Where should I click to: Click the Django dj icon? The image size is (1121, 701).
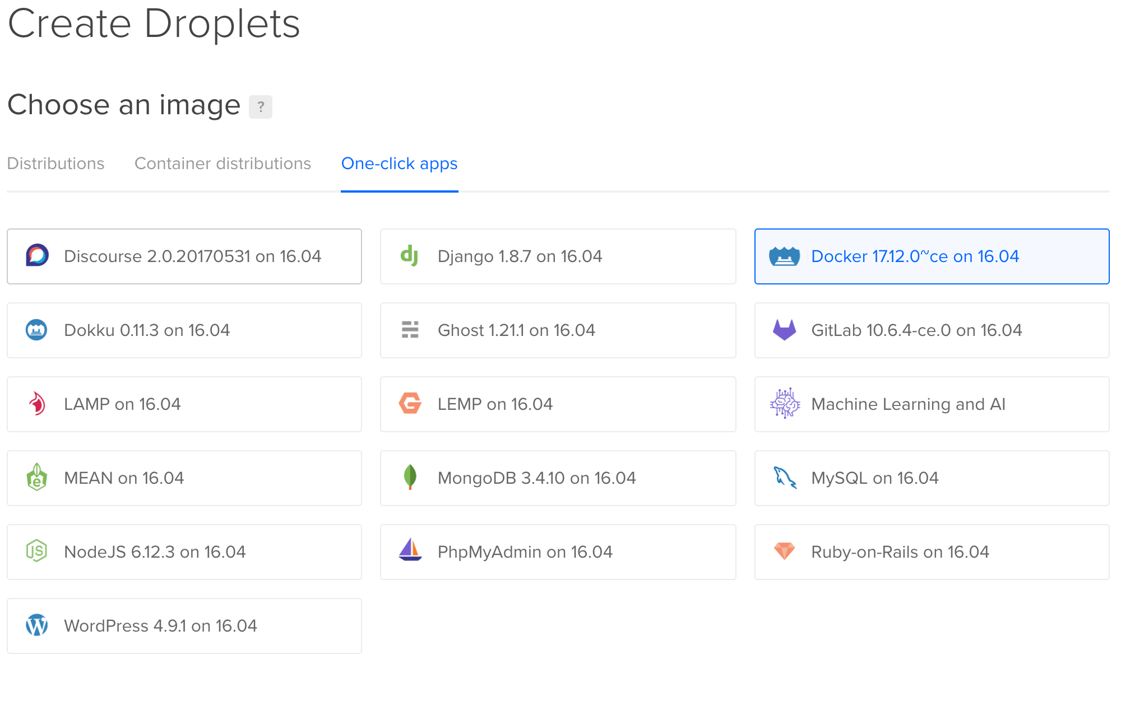(410, 256)
